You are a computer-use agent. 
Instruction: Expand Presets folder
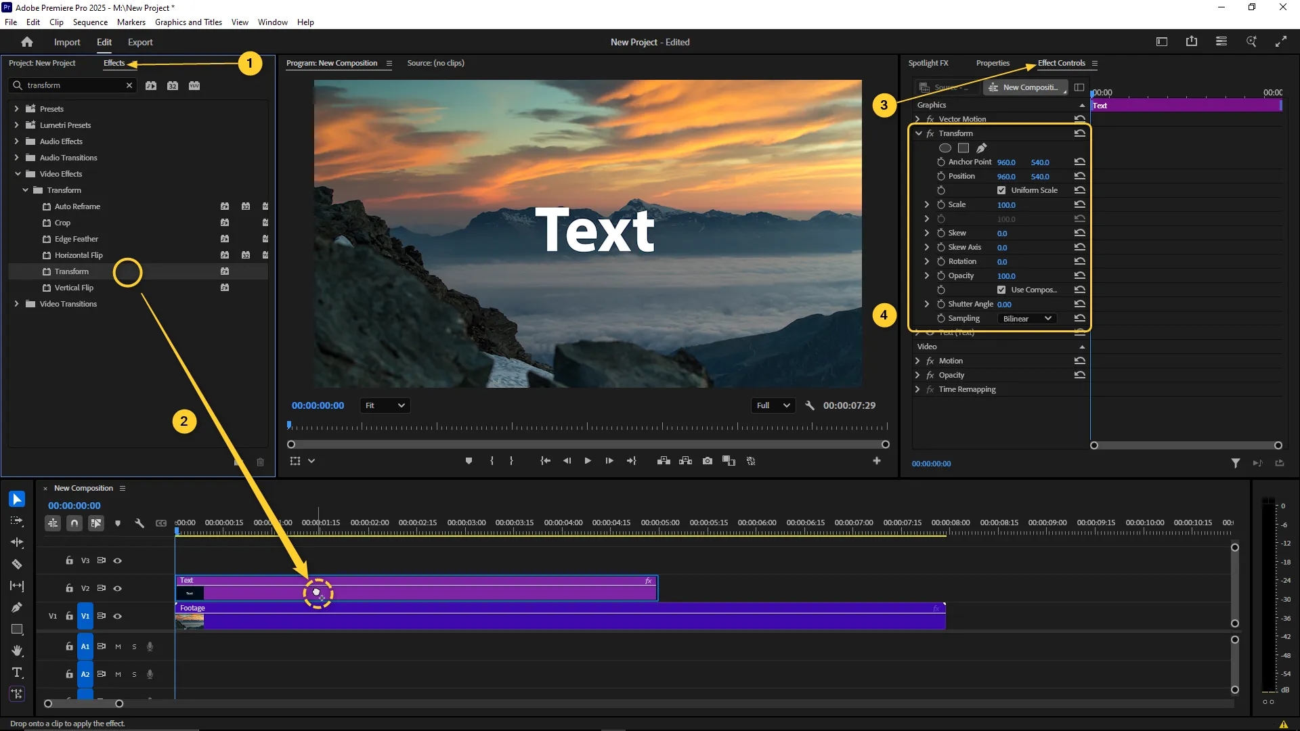tap(16, 108)
